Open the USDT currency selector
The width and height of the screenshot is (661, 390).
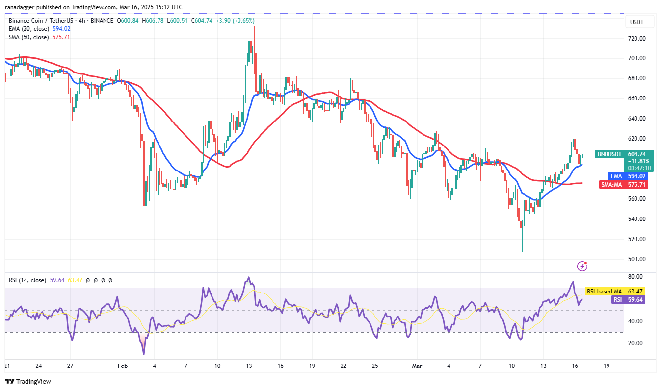pos(638,22)
